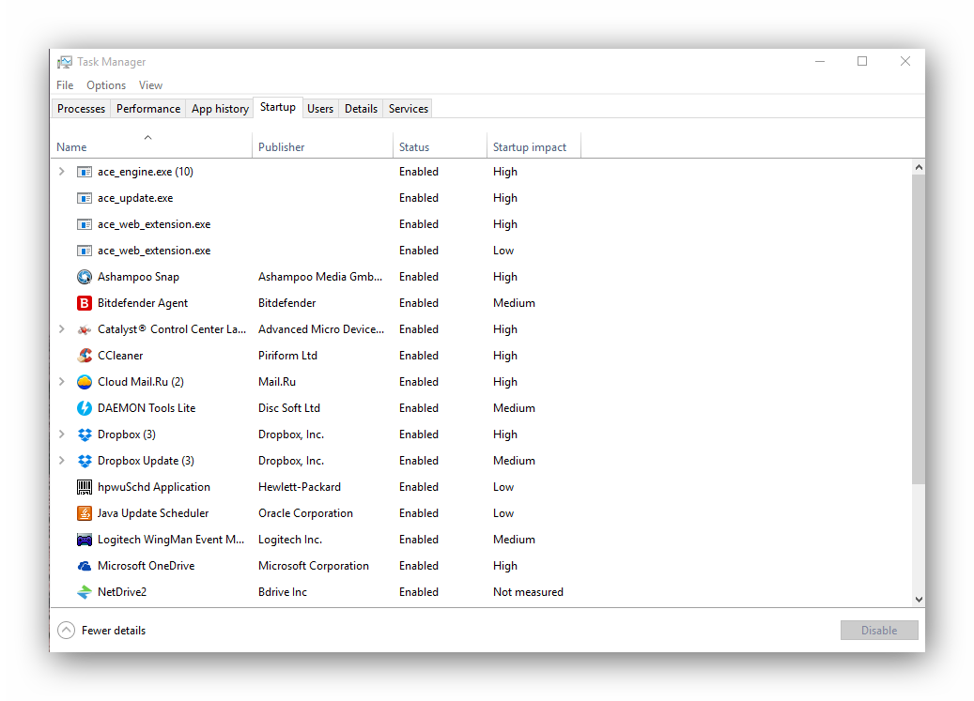This screenshot has width=974, height=701.
Task: Click the Logitech WingMan gamepad icon
Action: pos(85,540)
